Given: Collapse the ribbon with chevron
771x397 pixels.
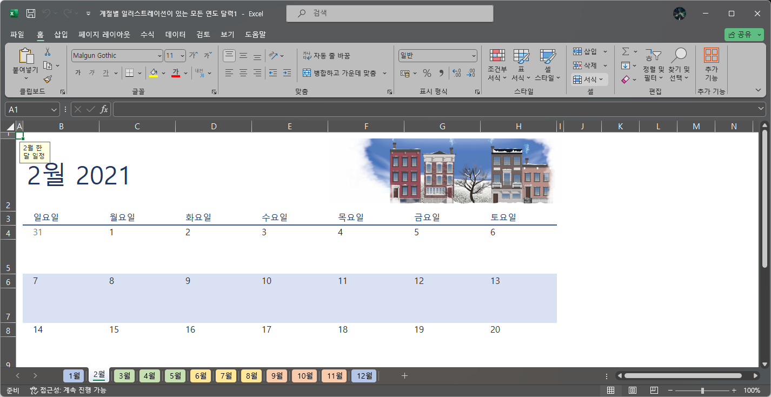Looking at the screenshot, I should (x=758, y=90).
